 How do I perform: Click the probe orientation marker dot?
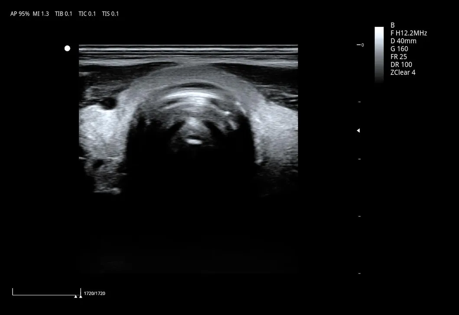(x=67, y=48)
